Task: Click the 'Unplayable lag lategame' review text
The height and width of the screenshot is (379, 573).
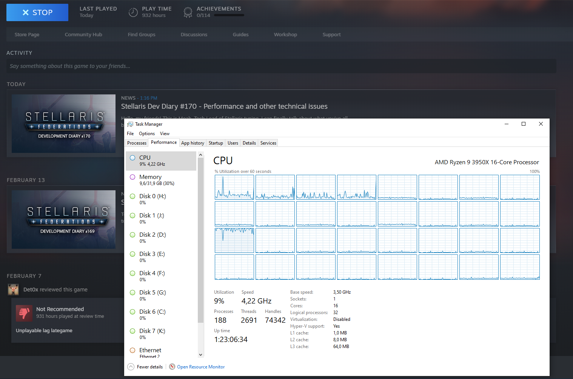Action: pos(44,331)
